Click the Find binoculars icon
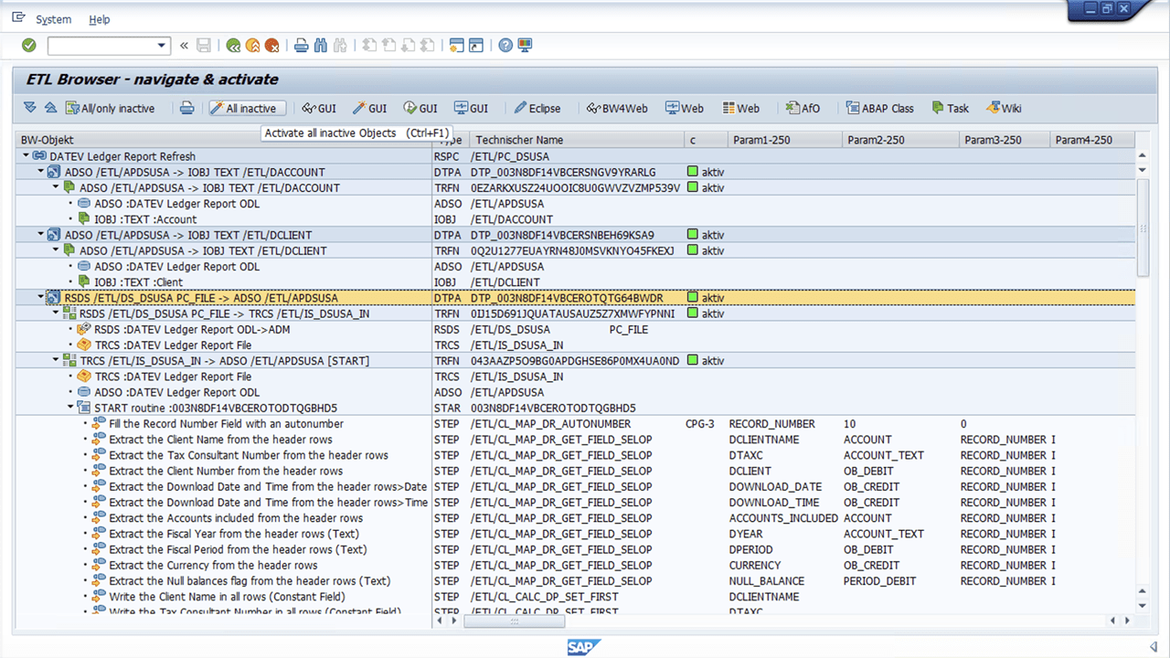The image size is (1170, 658). pos(320,45)
